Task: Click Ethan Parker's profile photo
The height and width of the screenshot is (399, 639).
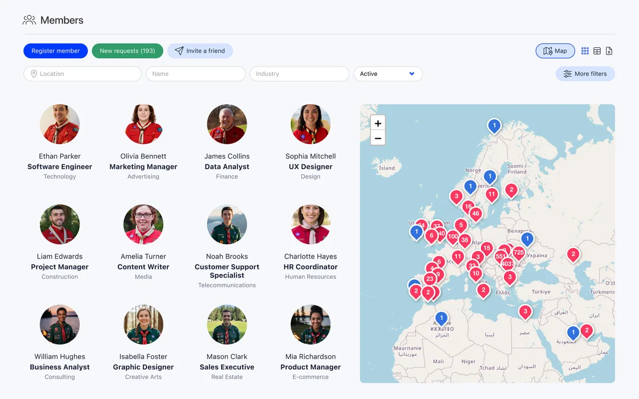Action: pos(60,124)
